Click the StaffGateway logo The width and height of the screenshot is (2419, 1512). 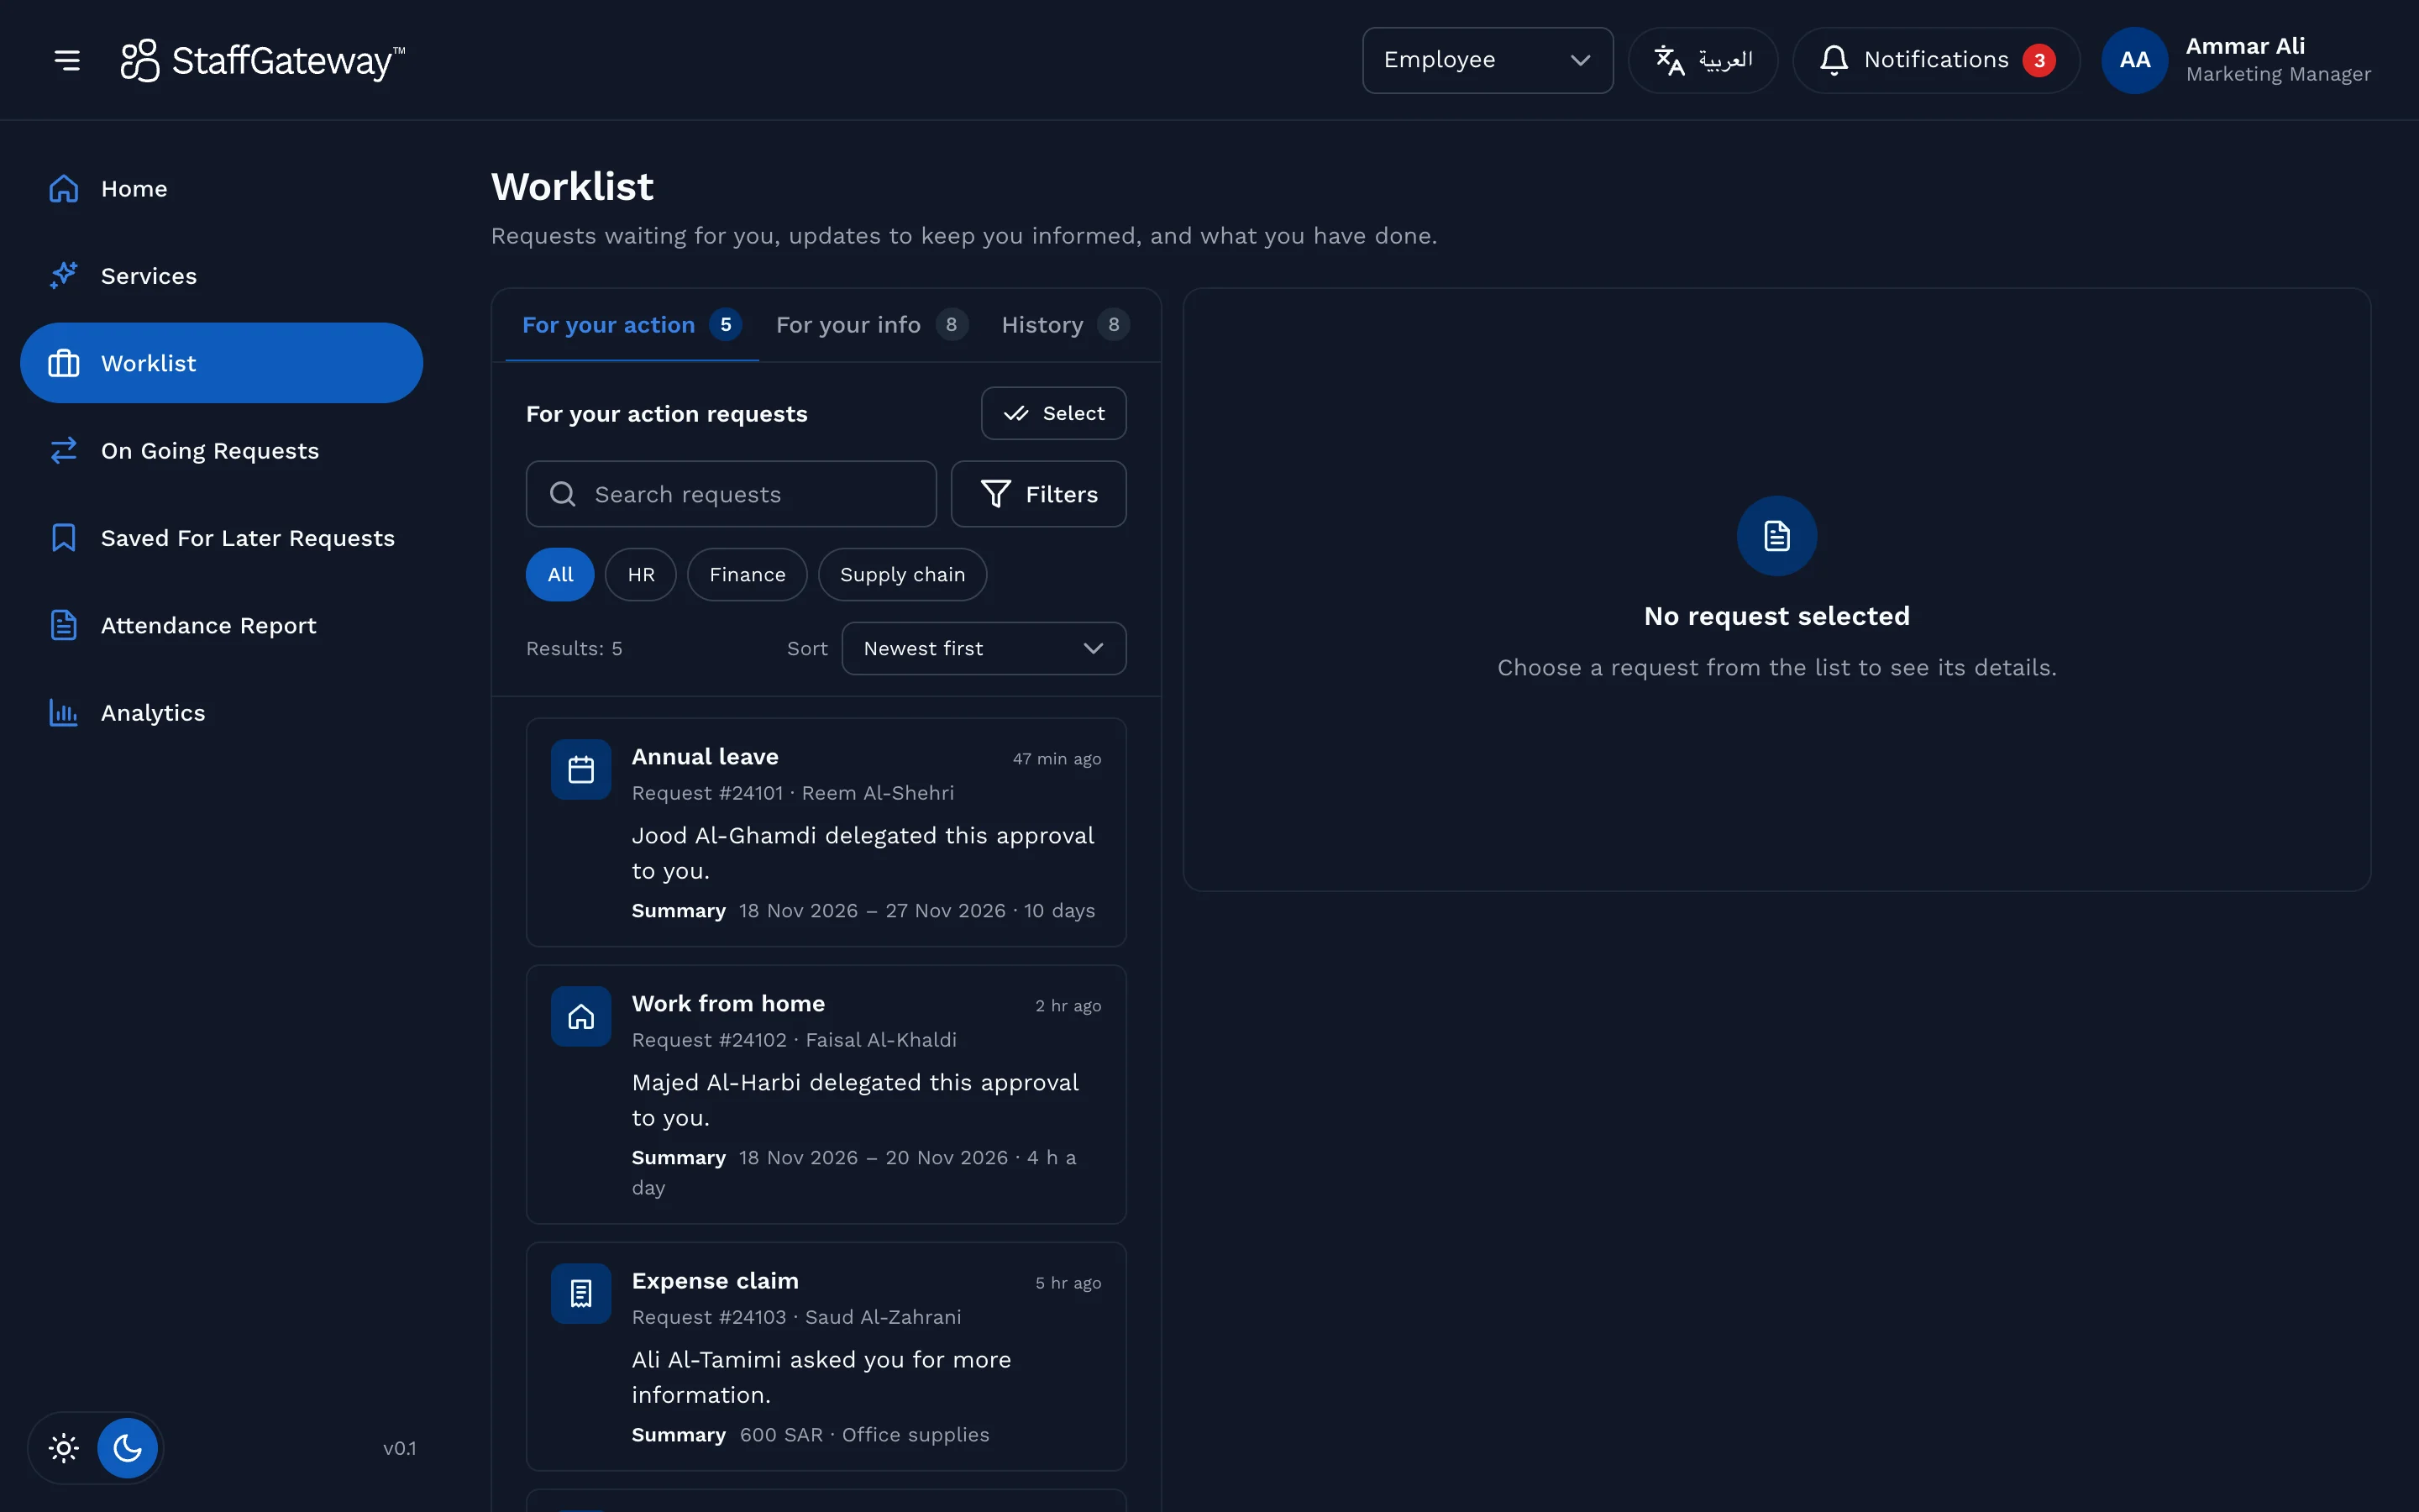point(263,60)
